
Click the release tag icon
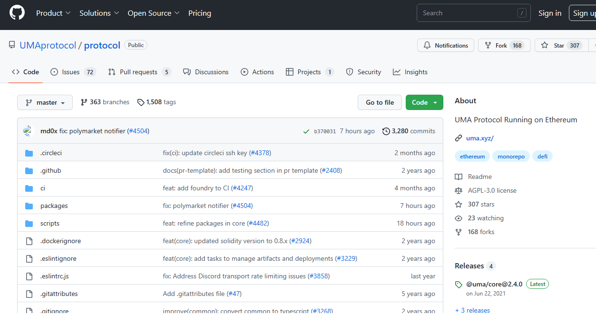point(459,285)
